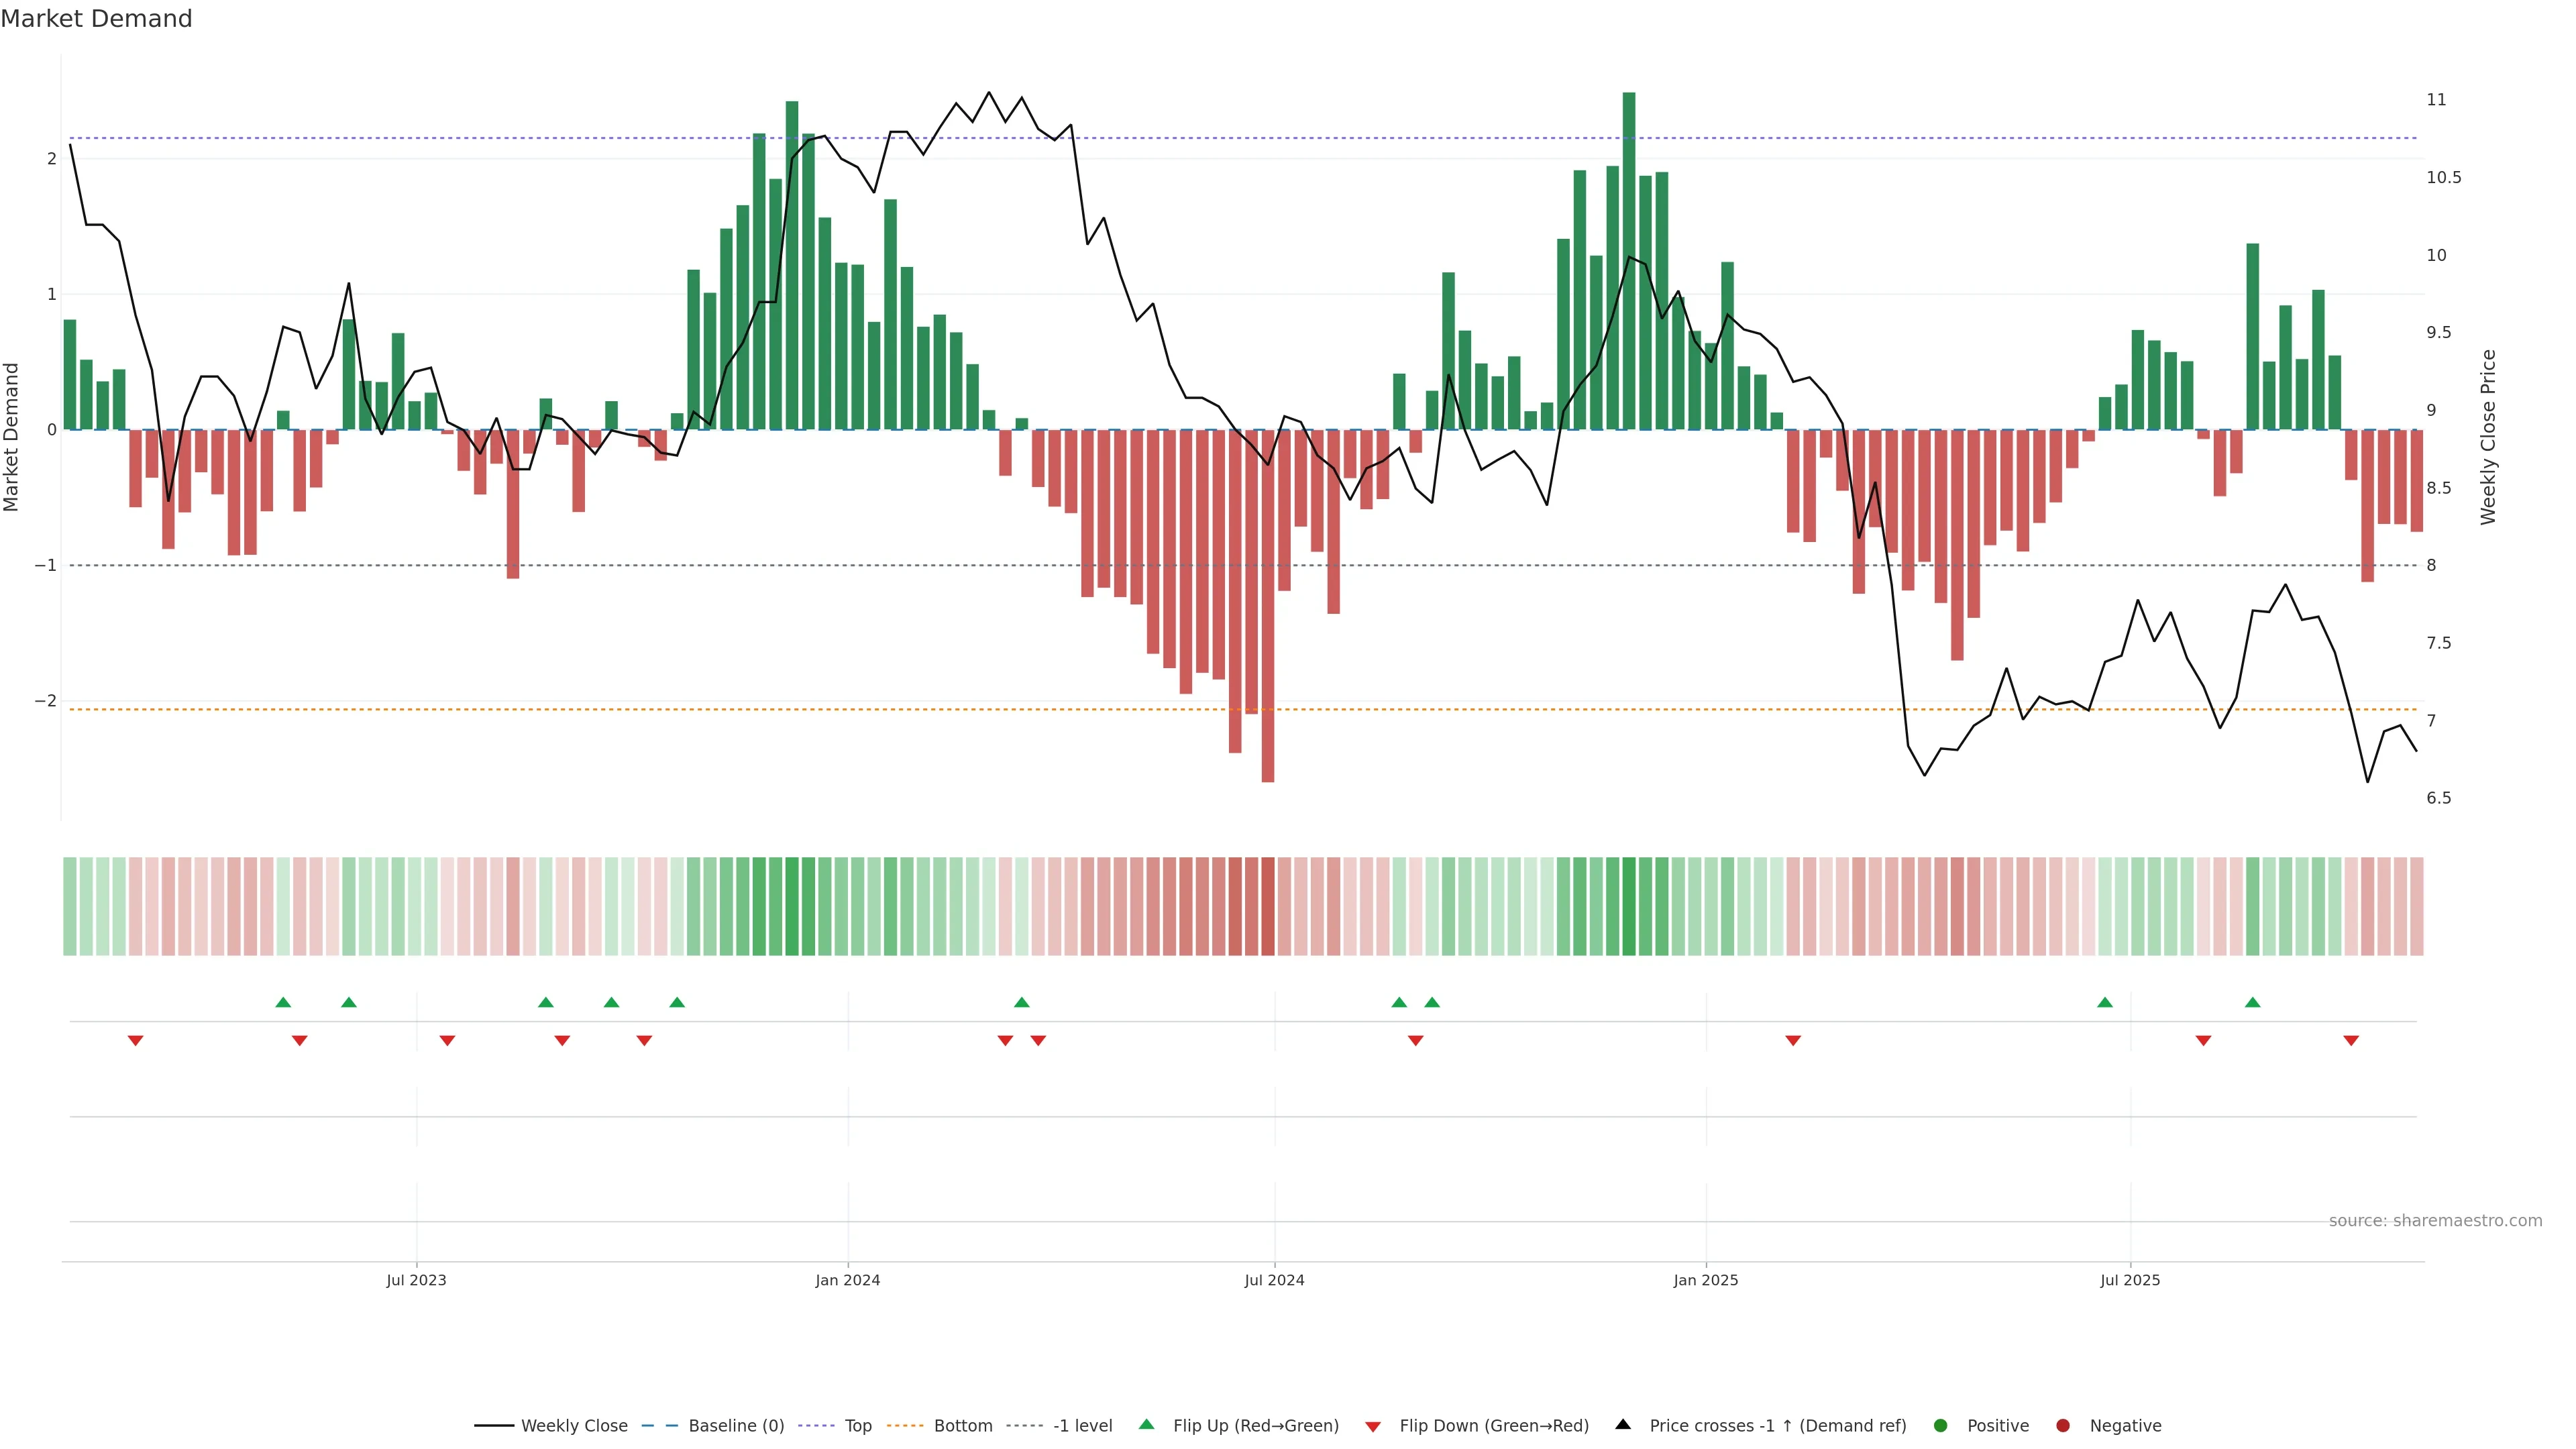Toggle the Weekly Close series label

coord(574,1425)
